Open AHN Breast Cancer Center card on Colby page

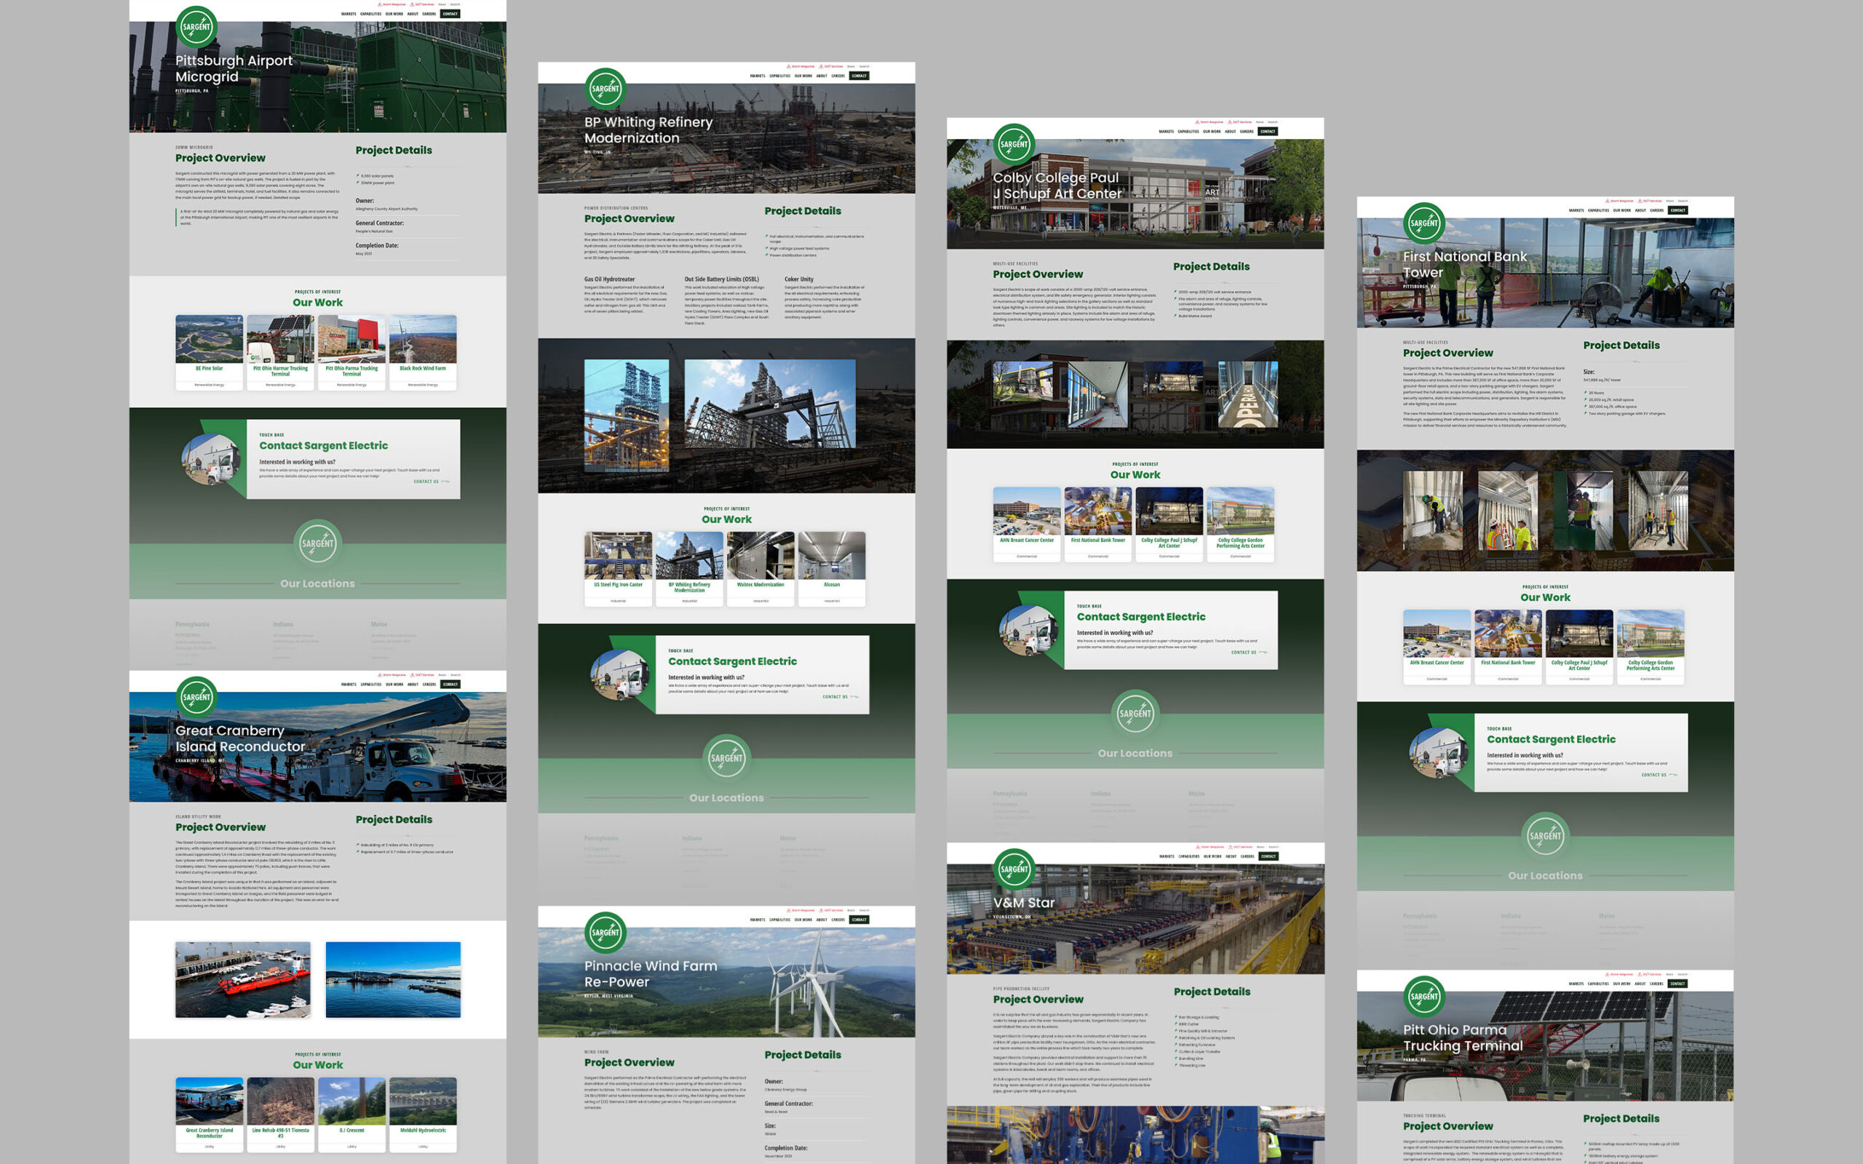pyautogui.click(x=1027, y=524)
